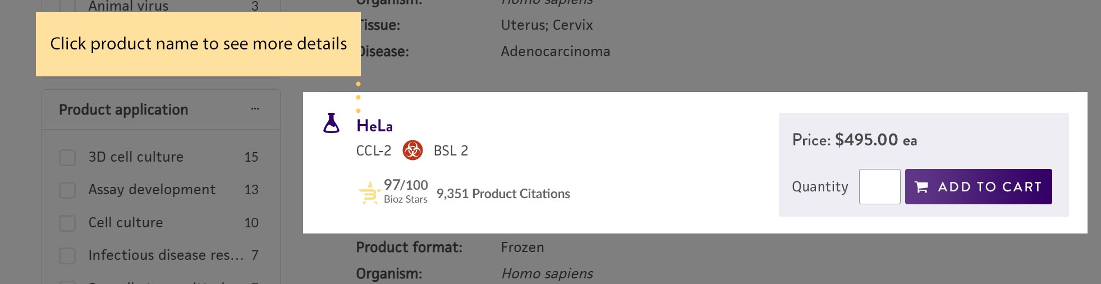Screen dimensions: 1101x284
Task: Click the tooltip about product name details
Action: pos(198,44)
